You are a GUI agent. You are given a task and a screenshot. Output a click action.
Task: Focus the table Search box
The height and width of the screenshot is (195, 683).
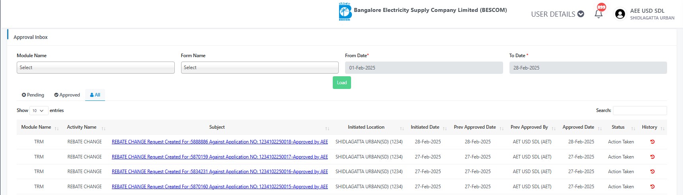click(x=640, y=110)
